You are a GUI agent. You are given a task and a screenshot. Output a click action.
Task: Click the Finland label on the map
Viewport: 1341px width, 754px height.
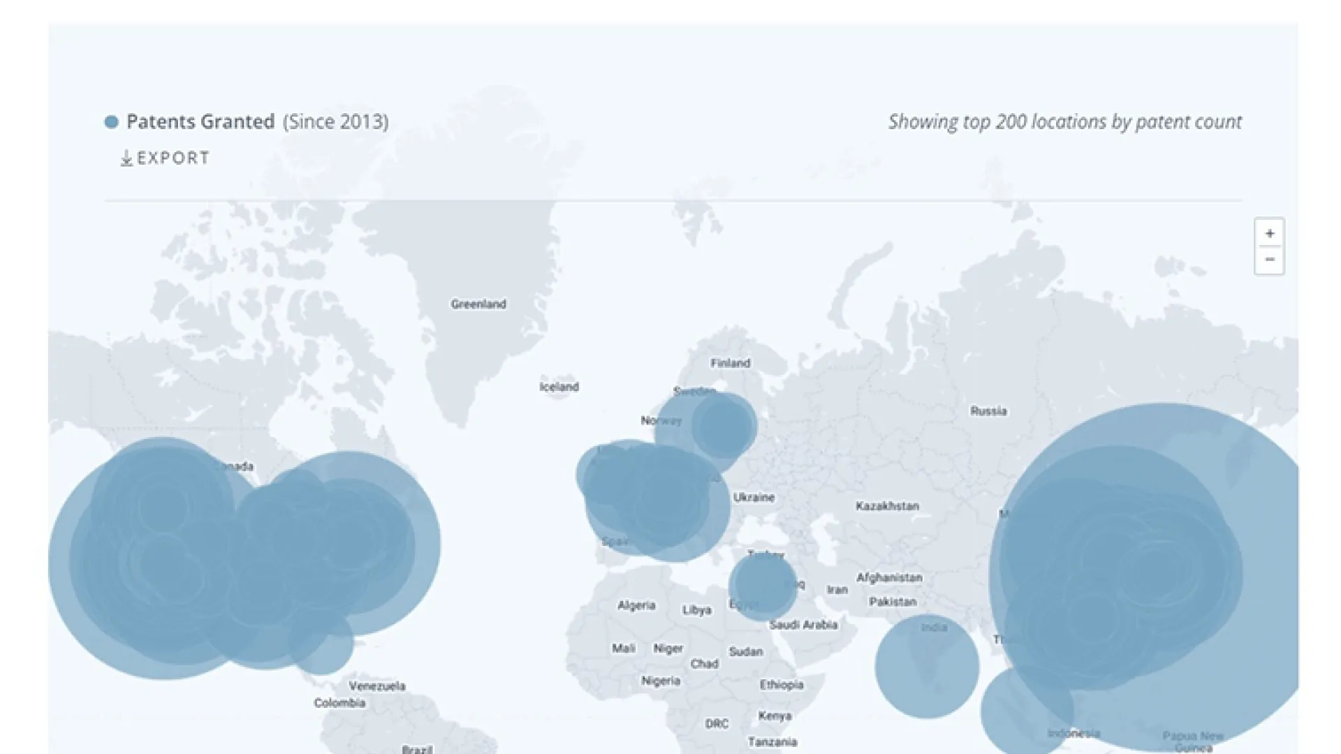tap(731, 363)
